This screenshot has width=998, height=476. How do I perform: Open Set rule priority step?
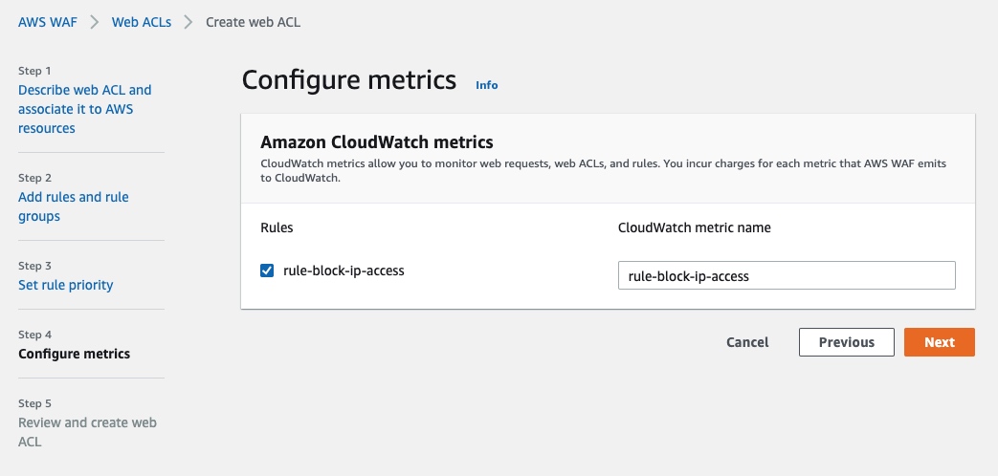[x=65, y=285]
